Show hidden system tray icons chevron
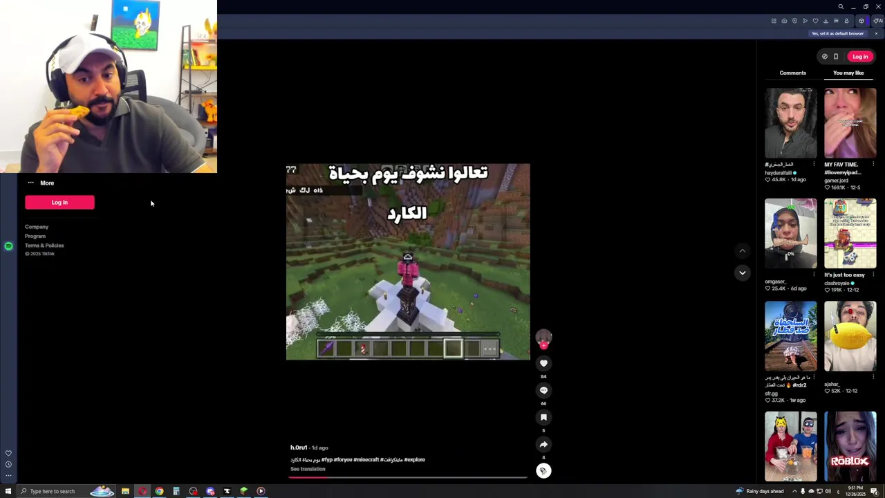 pos(794,491)
